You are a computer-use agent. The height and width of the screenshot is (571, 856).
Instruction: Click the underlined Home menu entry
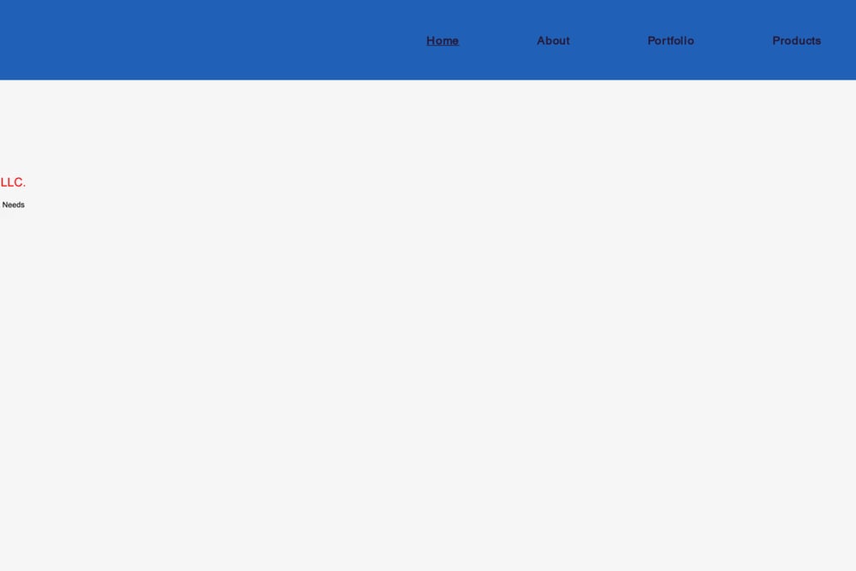(x=443, y=41)
